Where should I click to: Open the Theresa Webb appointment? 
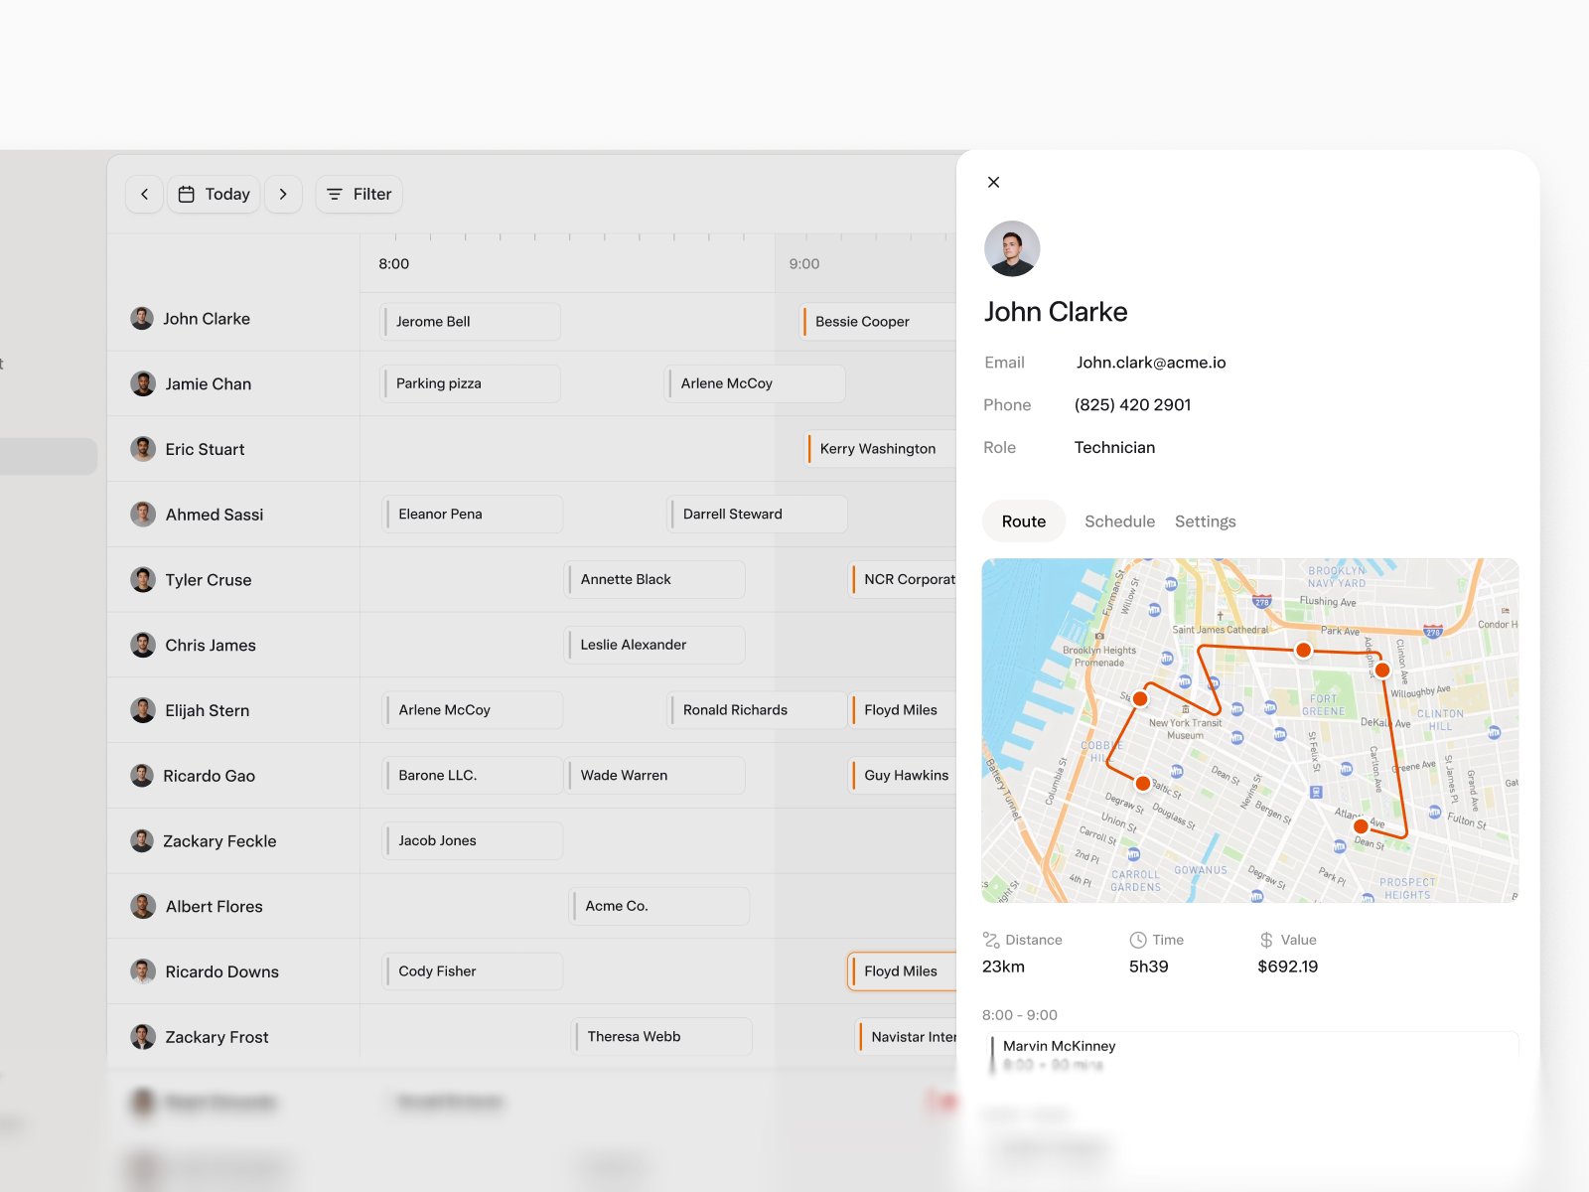[662, 1037]
